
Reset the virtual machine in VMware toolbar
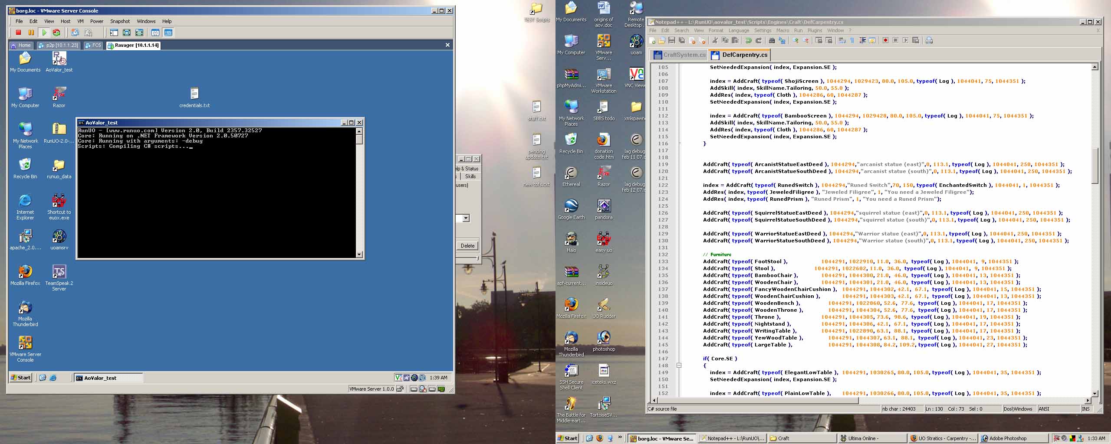[x=56, y=33]
